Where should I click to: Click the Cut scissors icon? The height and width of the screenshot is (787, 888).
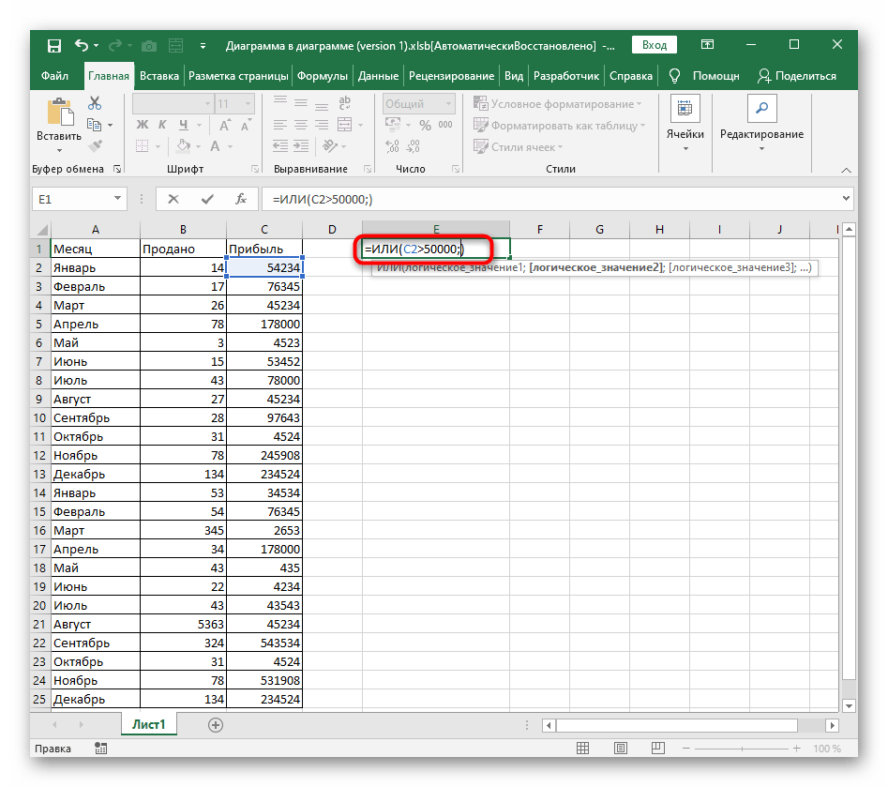(94, 104)
